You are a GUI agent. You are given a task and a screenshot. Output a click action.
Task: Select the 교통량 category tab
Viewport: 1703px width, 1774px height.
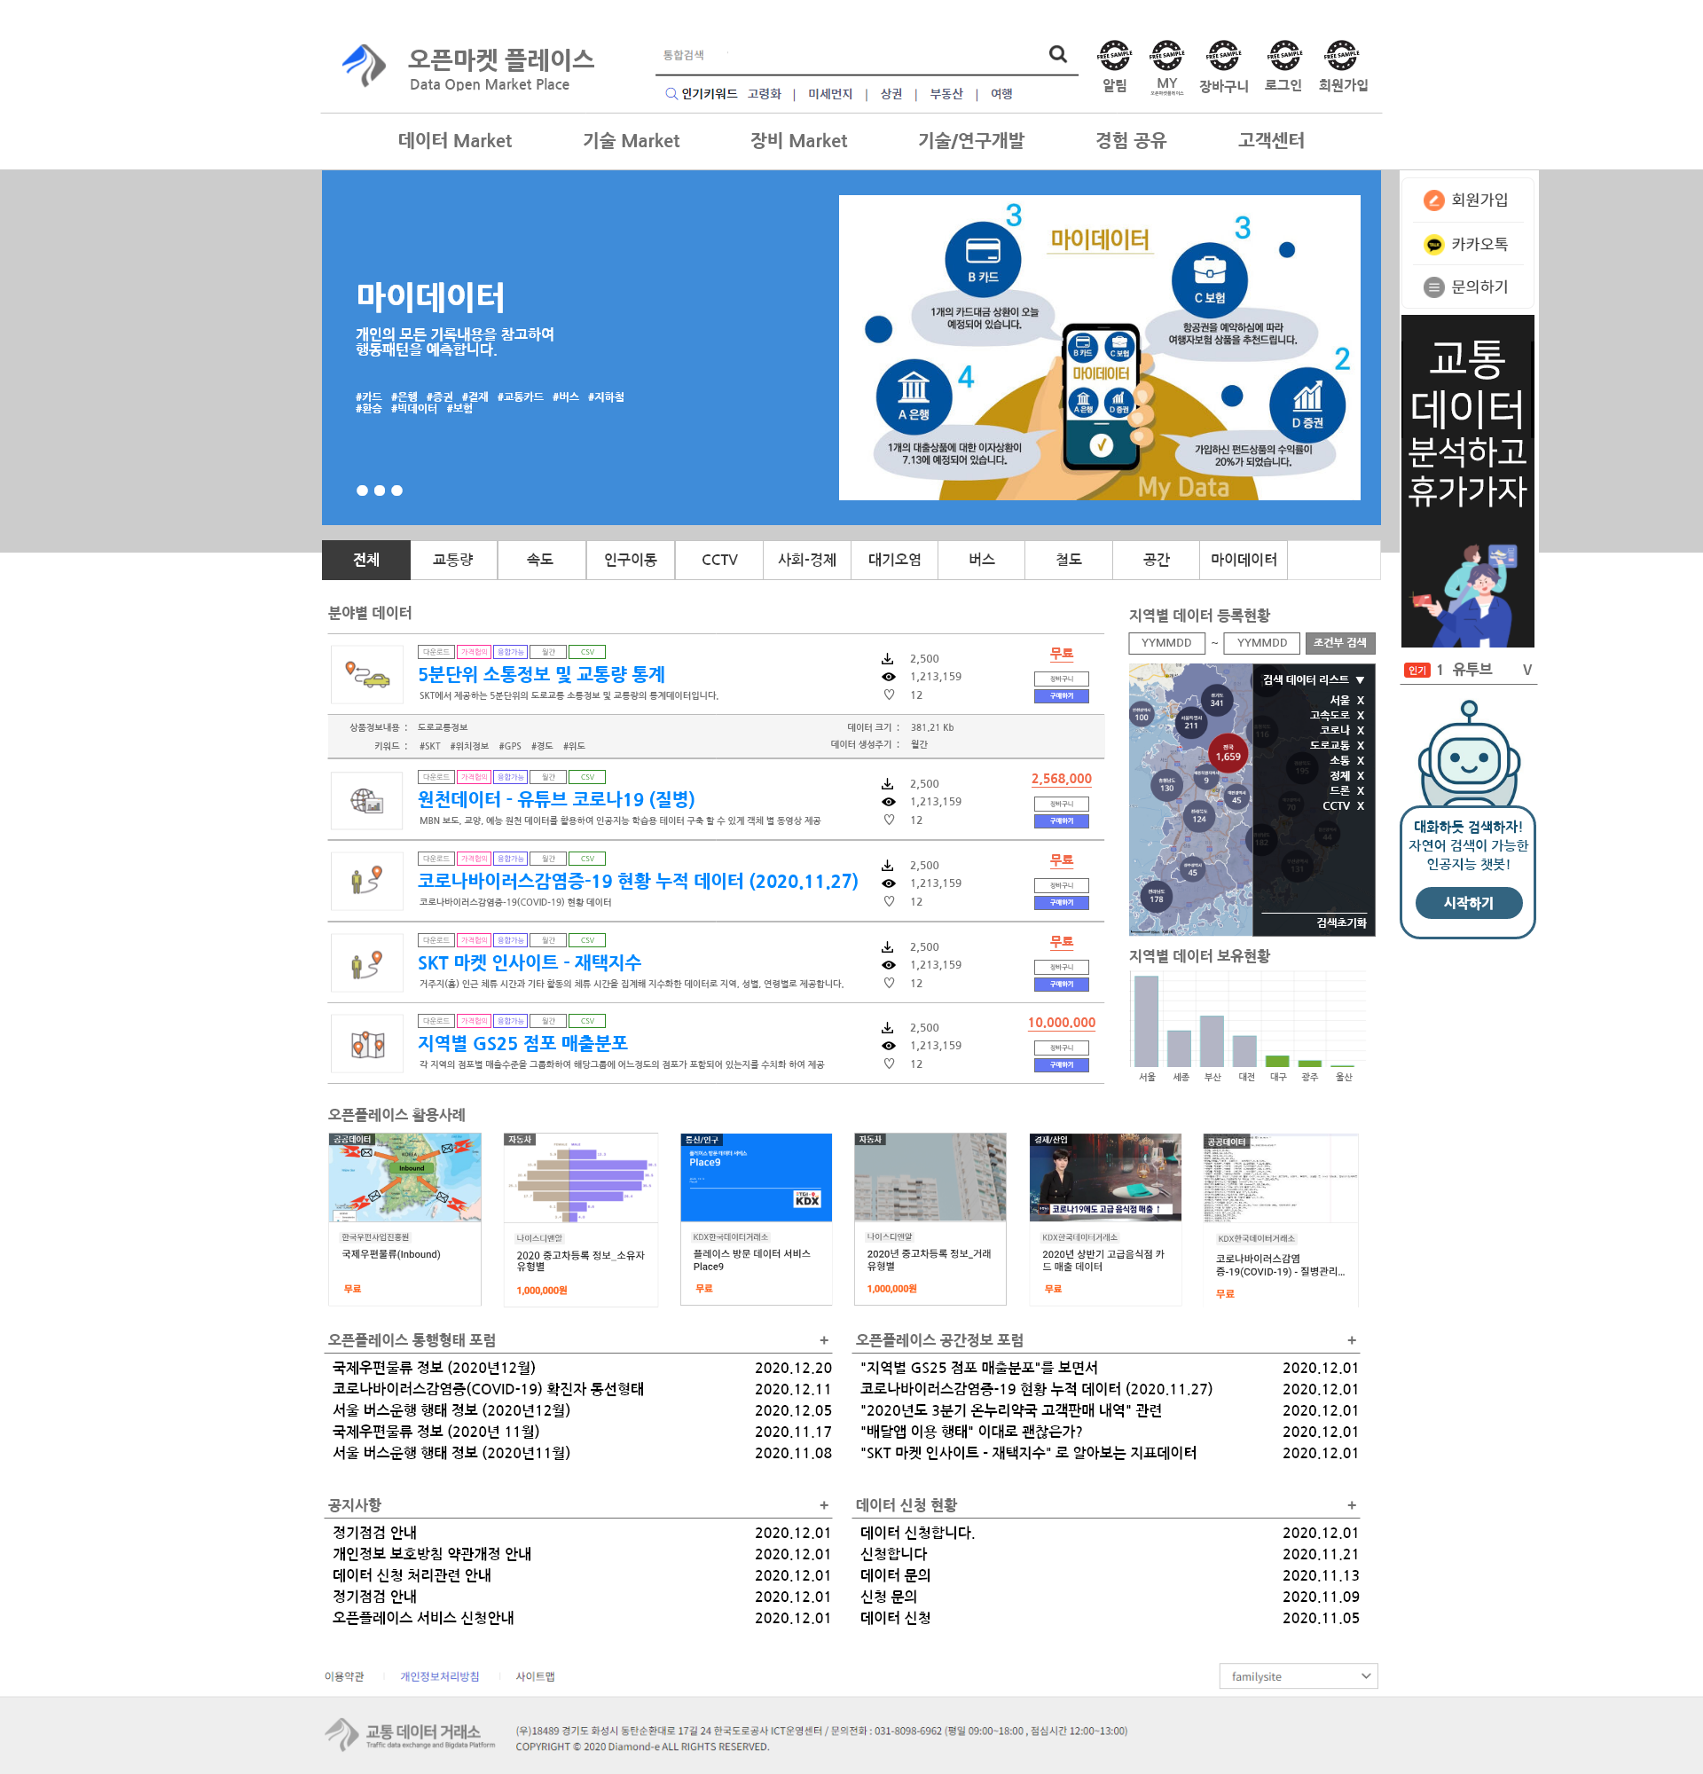click(x=452, y=560)
